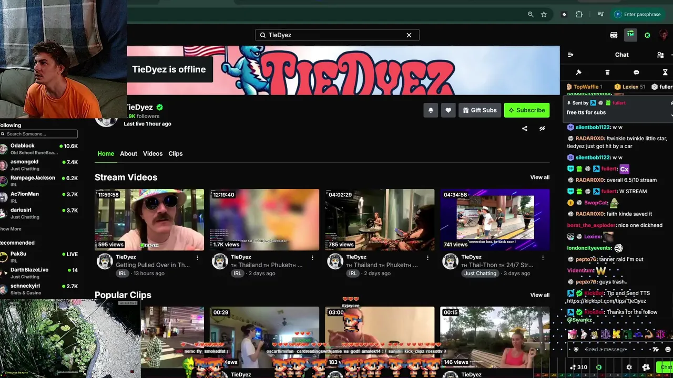Open options menu for Getting Pulled Over video
The image size is (673, 378).
[197, 258]
